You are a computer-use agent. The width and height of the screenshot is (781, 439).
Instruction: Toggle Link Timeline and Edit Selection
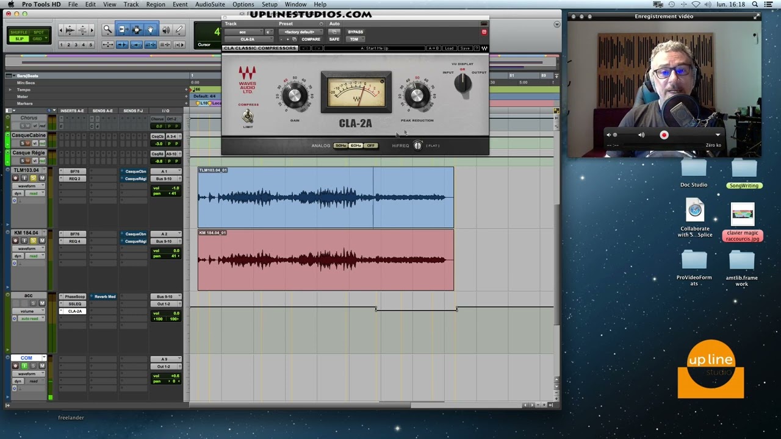click(x=150, y=45)
